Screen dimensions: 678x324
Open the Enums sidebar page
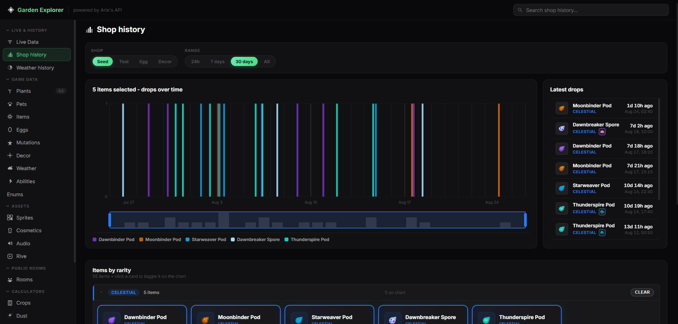click(x=37, y=194)
